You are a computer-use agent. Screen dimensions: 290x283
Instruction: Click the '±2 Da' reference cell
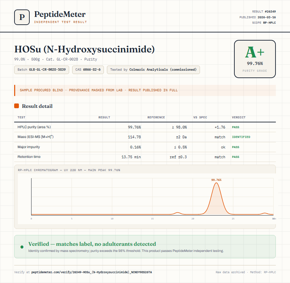[181, 137]
